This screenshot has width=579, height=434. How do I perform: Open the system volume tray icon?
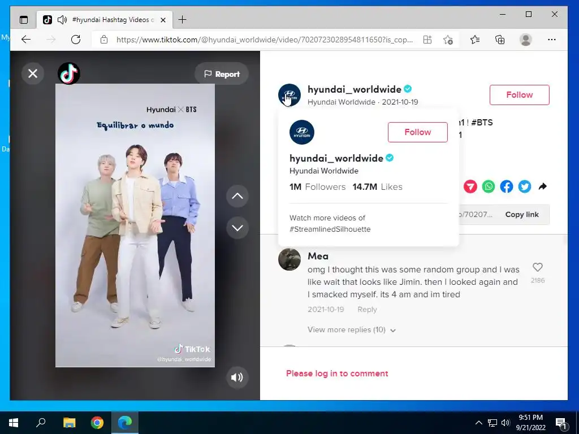tap(505, 423)
